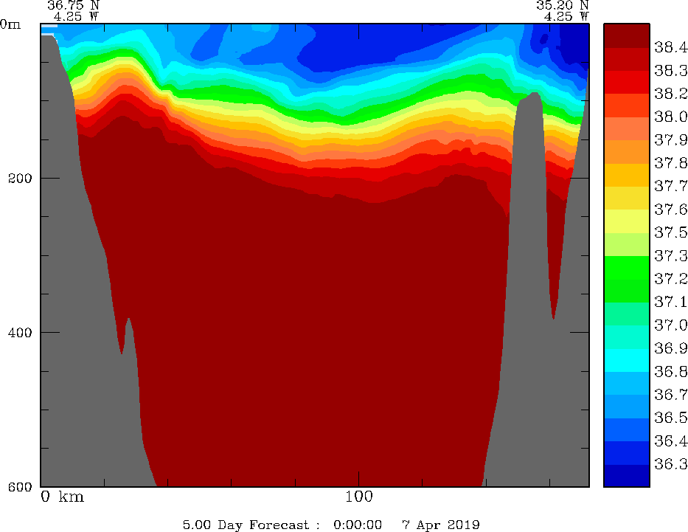Click the 7 Apr 2019 date text

(x=440, y=525)
